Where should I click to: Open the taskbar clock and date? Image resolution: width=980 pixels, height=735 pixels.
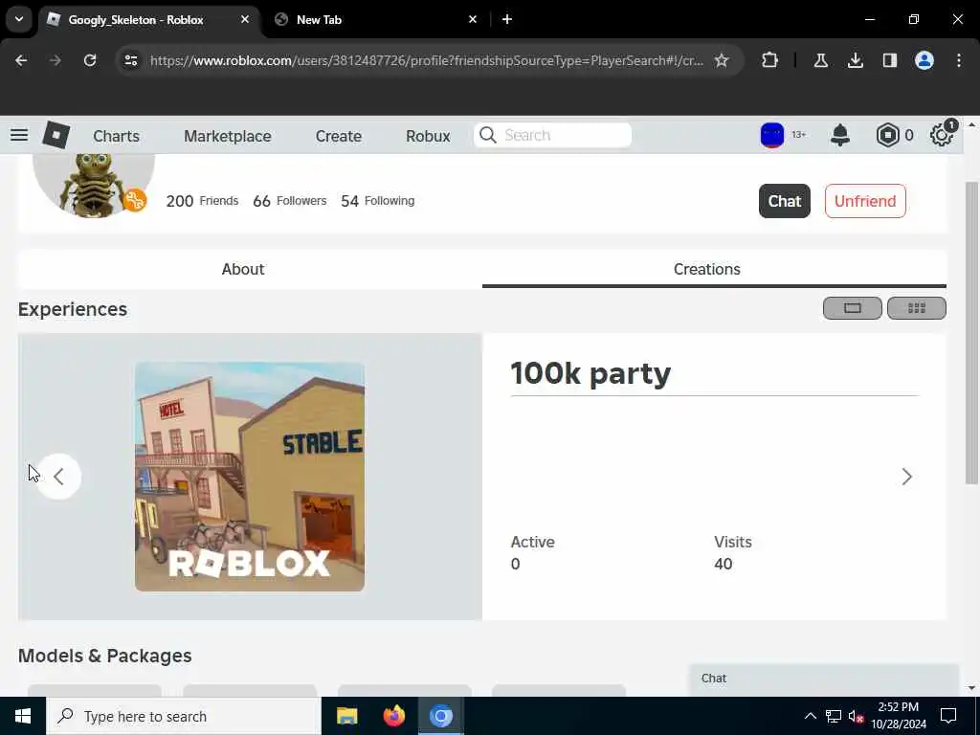coord(899,716)
